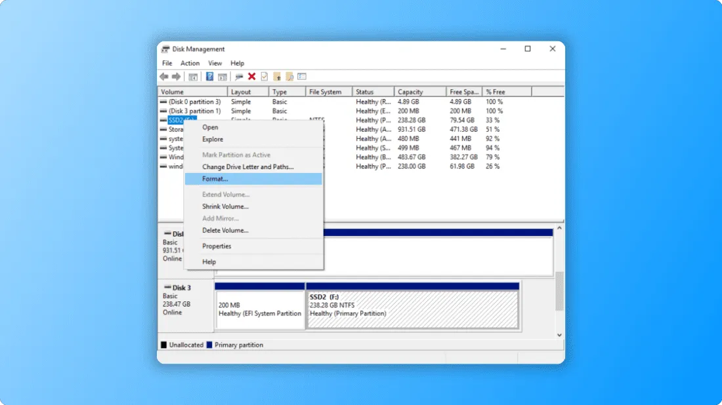Image resolution: width=722 pixels, height=405 pixels.
Task: Click the Disk Management title bar icon
Action: (165, 49)
